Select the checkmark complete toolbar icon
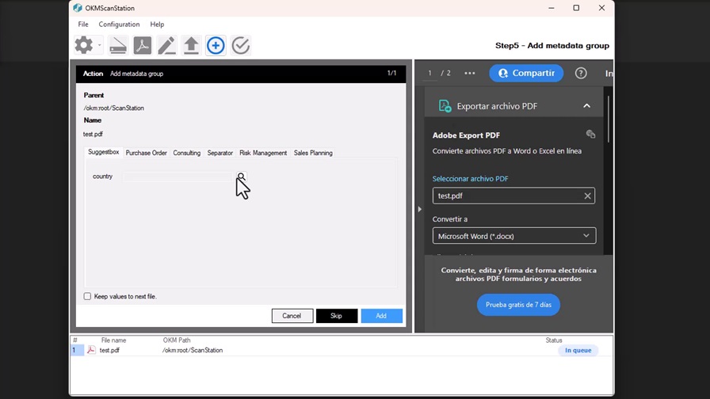 pyautogui.click(x=240, y=45)
